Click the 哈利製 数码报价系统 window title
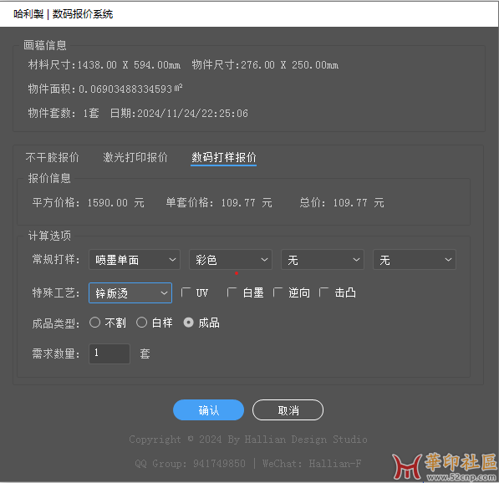499x483 pixels. click(x=63, y=14)
